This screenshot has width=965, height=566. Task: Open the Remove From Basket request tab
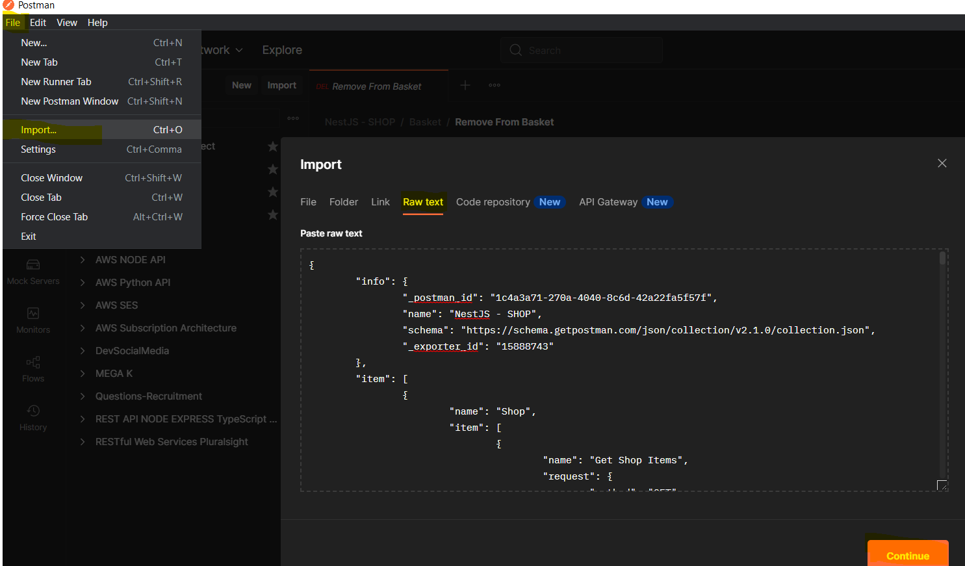[x=378, y=86]
